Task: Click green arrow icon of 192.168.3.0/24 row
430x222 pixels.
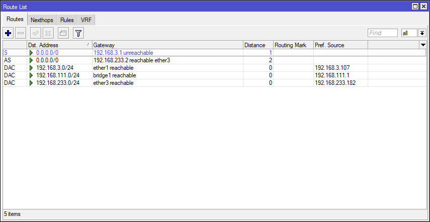Action: click(31, 68)
